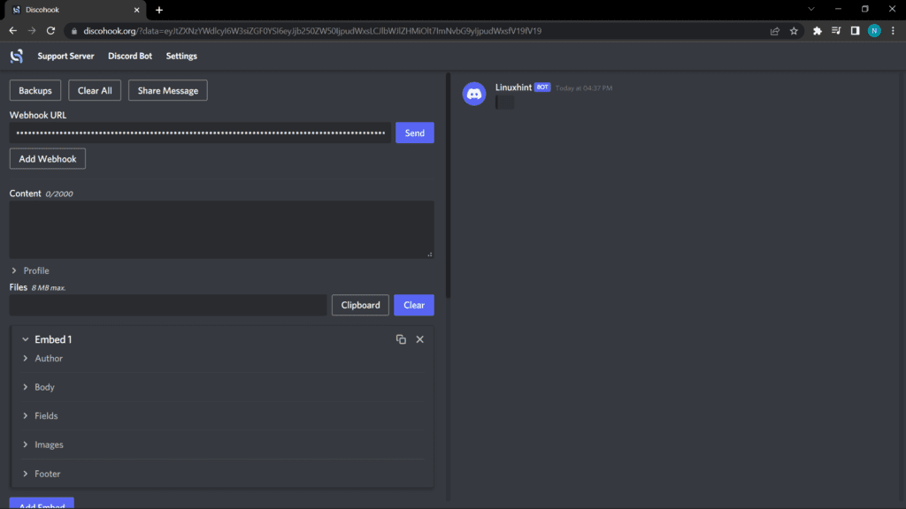Click the Webhook URL input field
This screenshot has height=509, width=906.
coord(201,133)
